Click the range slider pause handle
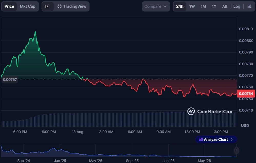The width and height of the screenshot is (256, 163). [x=236, y=150]
